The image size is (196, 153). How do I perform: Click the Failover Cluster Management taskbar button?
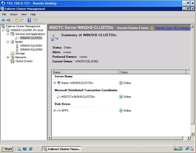point(62,149)
